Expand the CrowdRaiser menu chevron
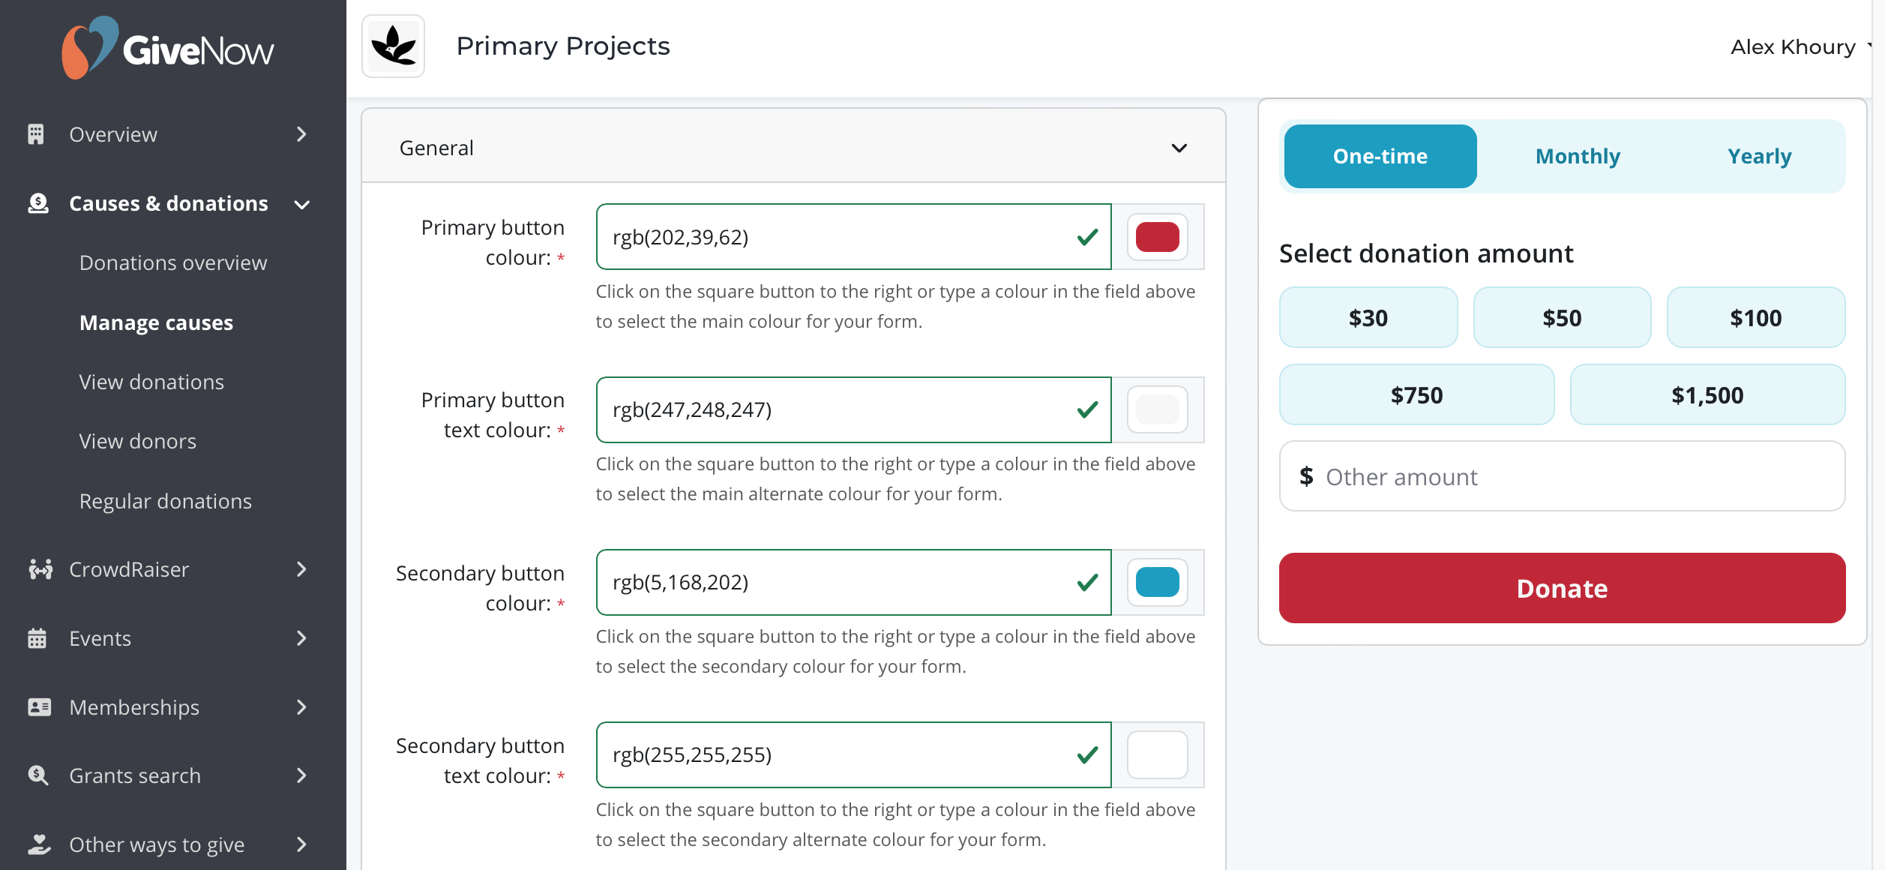The image size is (1885, 870). pos(301,569)
